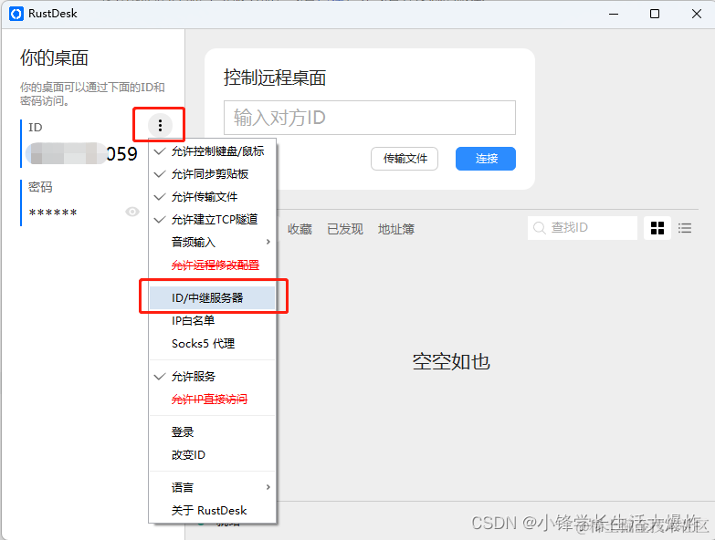Open ID/中继服务器 settings

click(213, 297)
